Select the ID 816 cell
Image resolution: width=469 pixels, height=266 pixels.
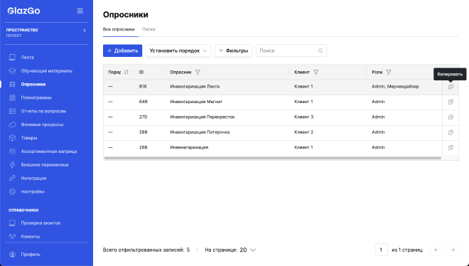[143, 87]
